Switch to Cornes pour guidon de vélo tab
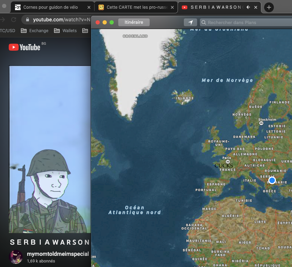 coord(51,7)
